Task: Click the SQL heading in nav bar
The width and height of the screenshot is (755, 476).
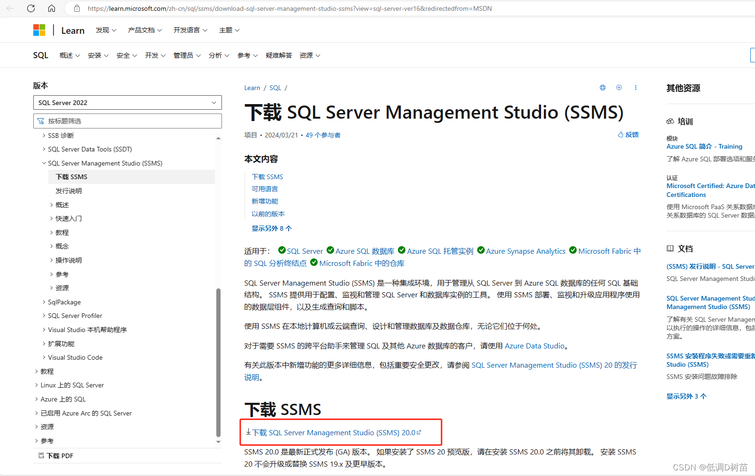Action: pos(41,55)
